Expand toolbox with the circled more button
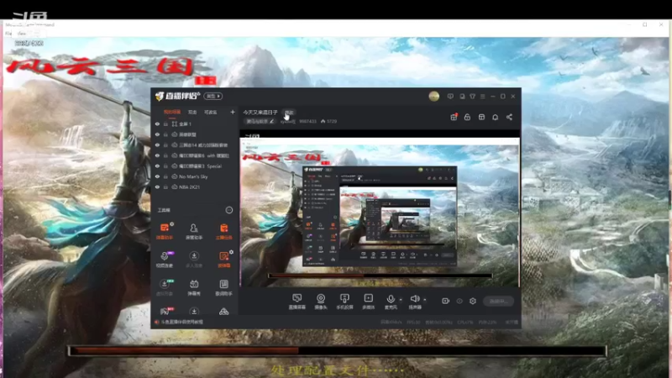Image resolution: width=672 pixels, height=378 pixels. tap(229, 210)
